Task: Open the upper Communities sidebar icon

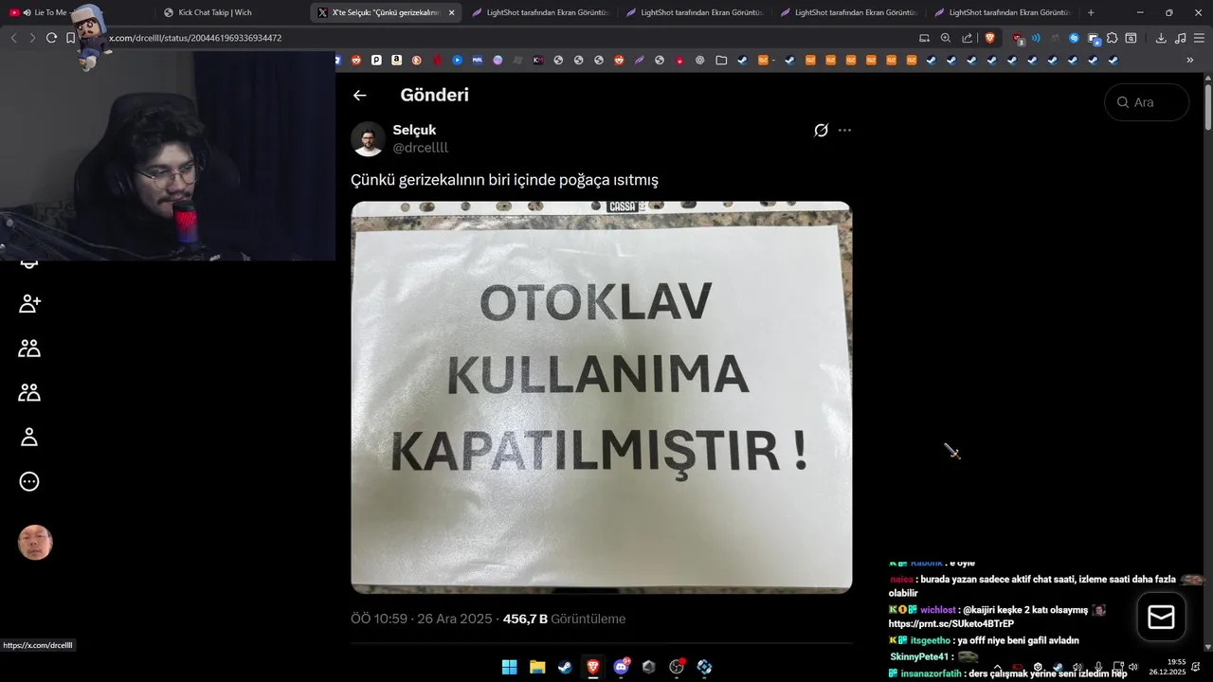Action: pyautogui.click(x=29, y=349)
